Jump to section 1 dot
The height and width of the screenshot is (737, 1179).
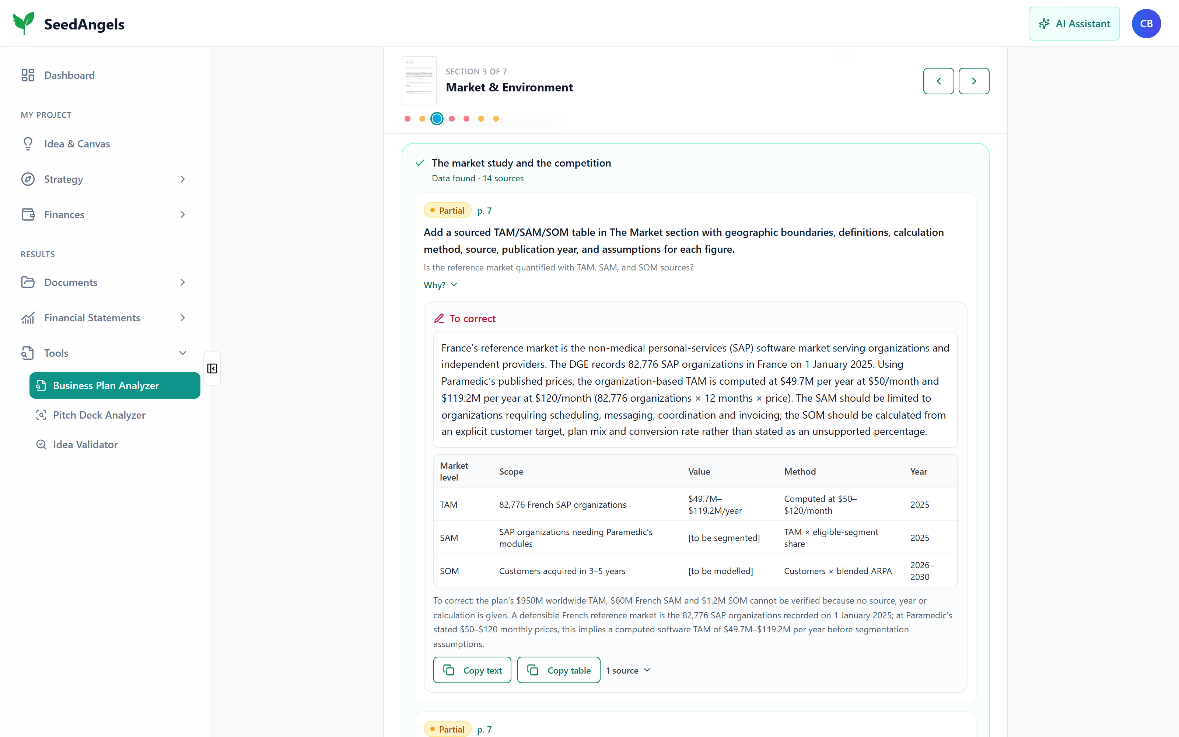(407, 118)
